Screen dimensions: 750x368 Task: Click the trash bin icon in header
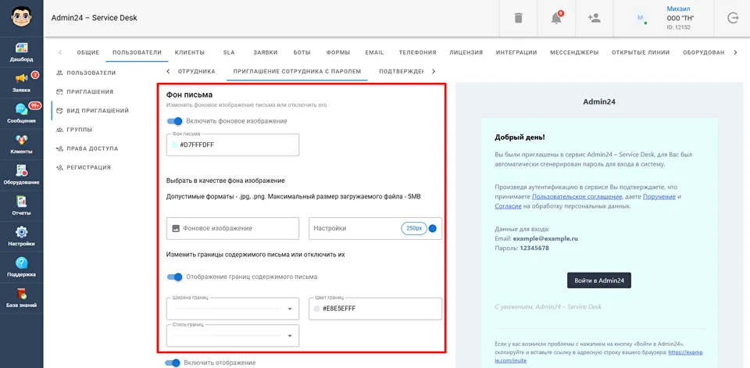coord(518,18)
